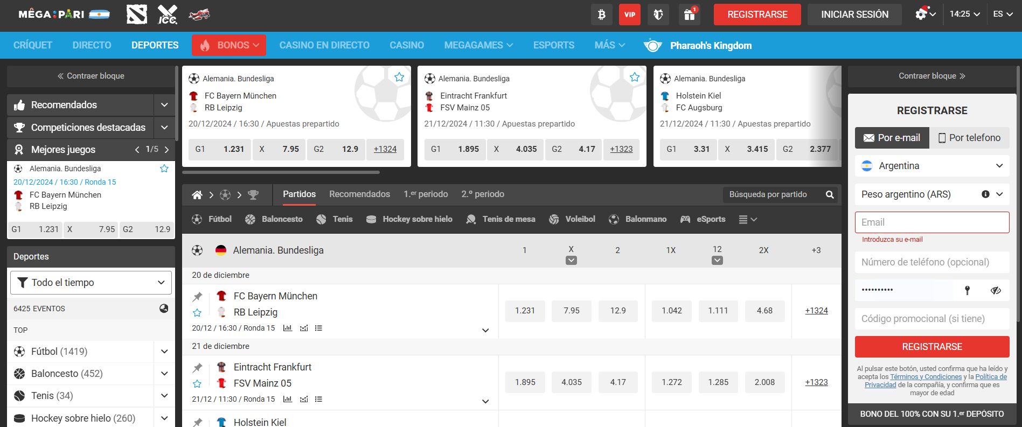1022x427 pixels.
Task: Click the password generator key icon
Action: pyautogui.click(x=967, y=290)
